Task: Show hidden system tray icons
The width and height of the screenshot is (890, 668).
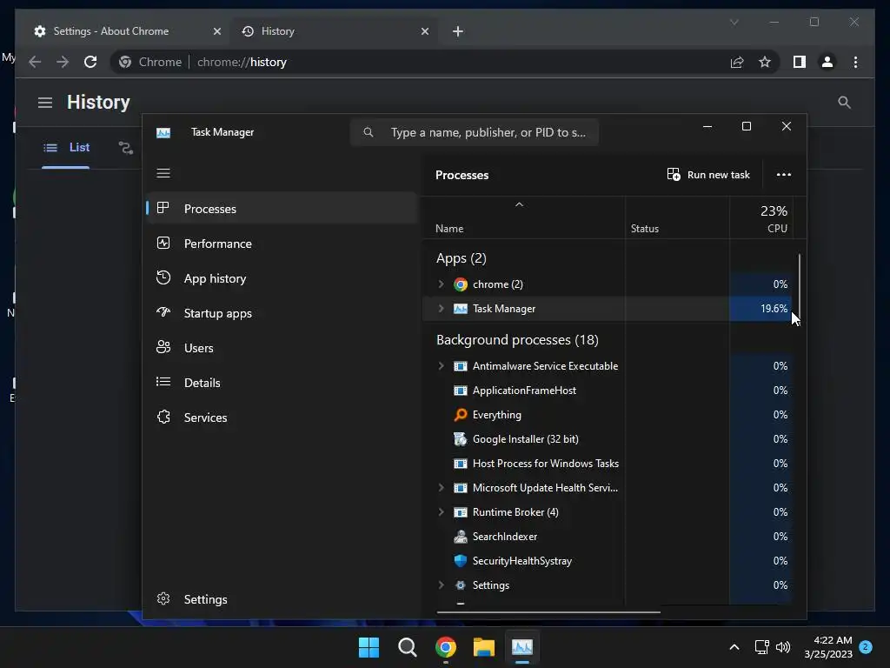Action: pos(734,647)
